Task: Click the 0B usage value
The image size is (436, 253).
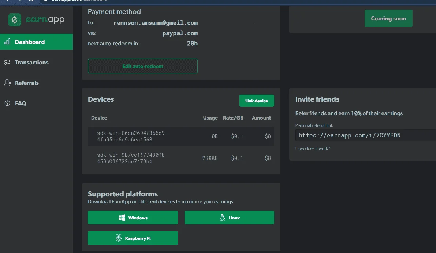Action: coord(215,136)
